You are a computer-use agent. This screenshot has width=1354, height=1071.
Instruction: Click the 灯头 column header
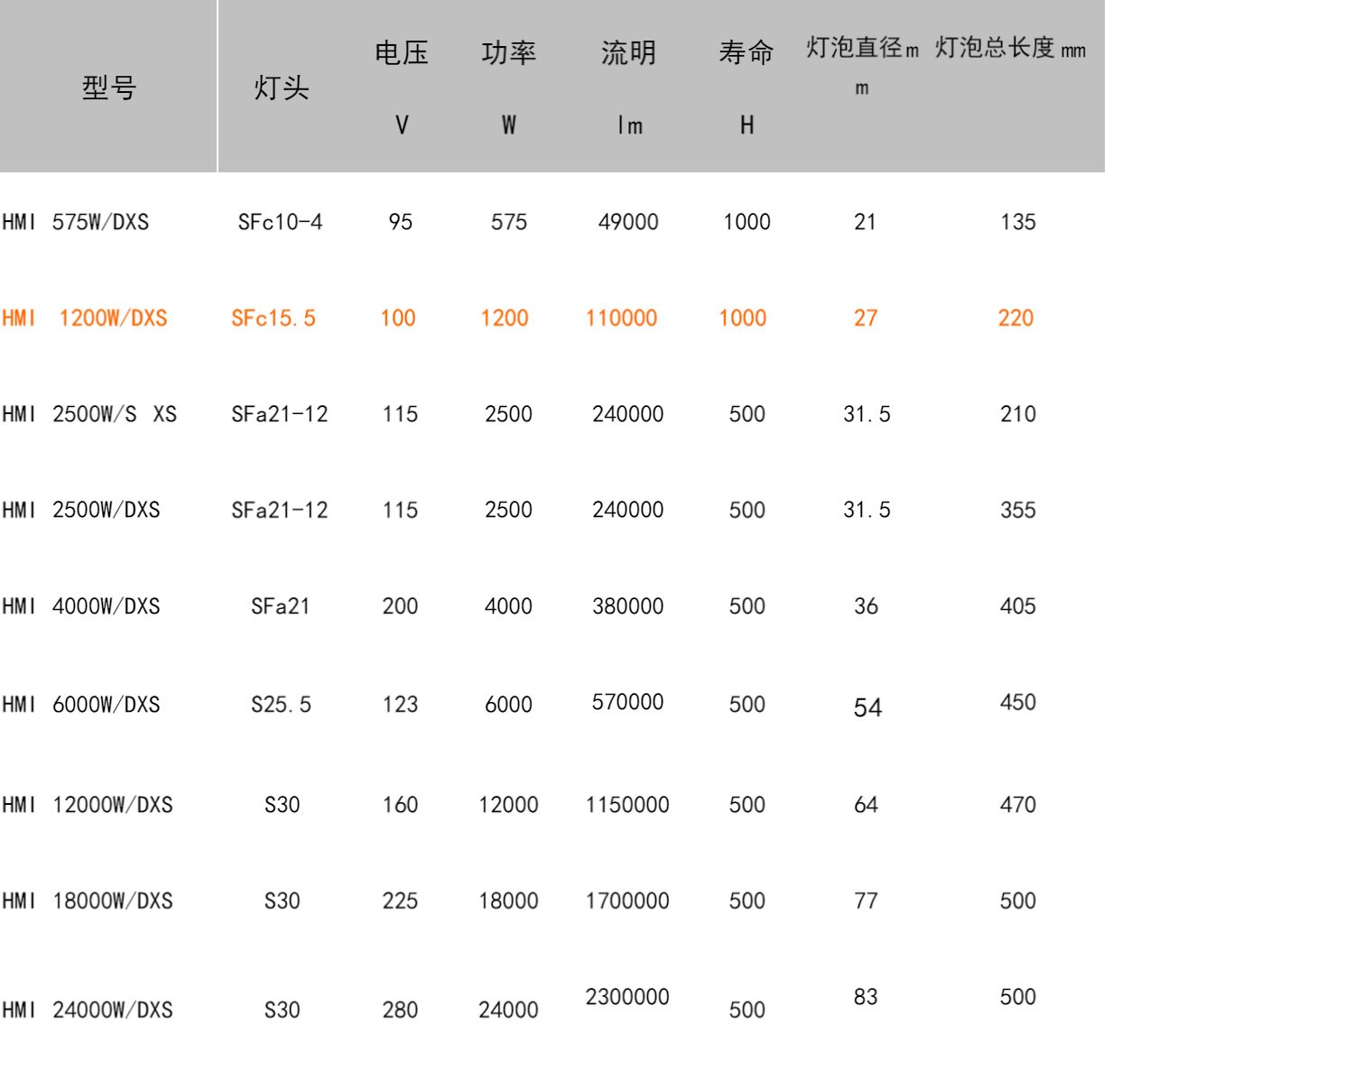point(282,88)
